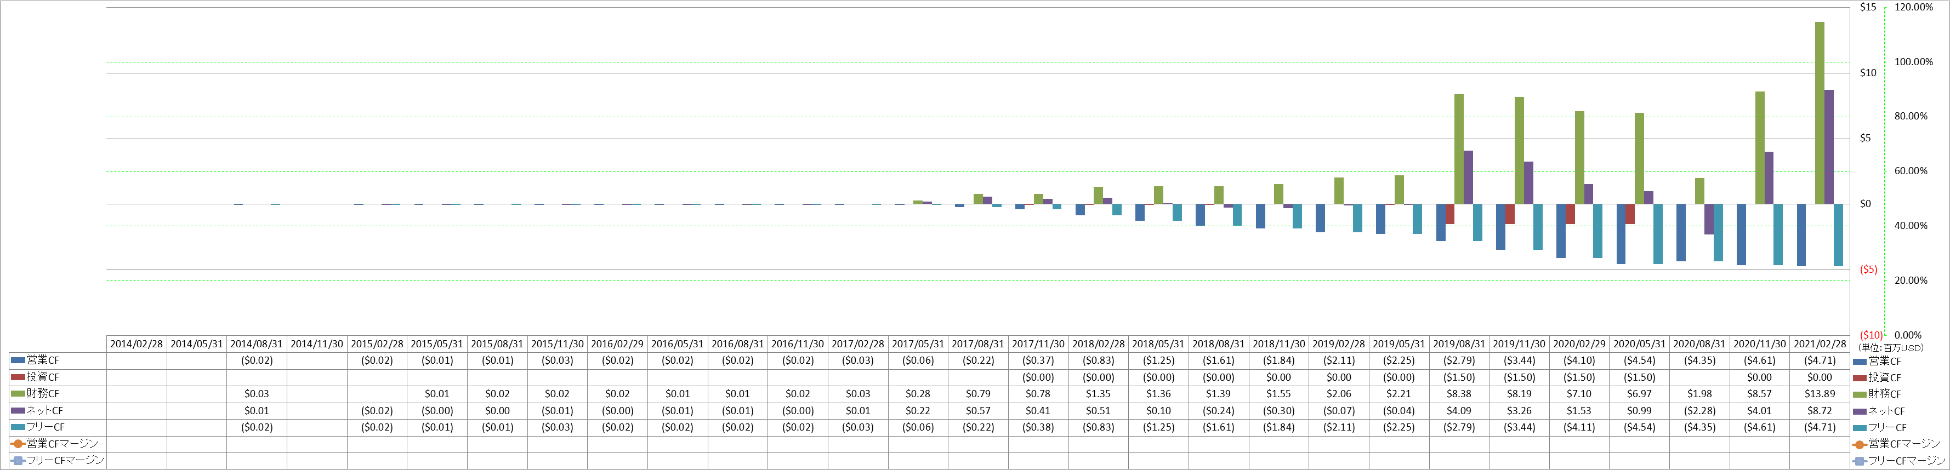Click the red ($10) axis label
The image size is (1950, 470).
tap(1871, 335)
